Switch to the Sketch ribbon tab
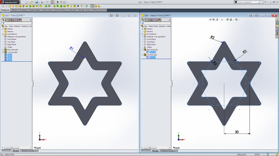The image size is (279, 156). point(14,10)
